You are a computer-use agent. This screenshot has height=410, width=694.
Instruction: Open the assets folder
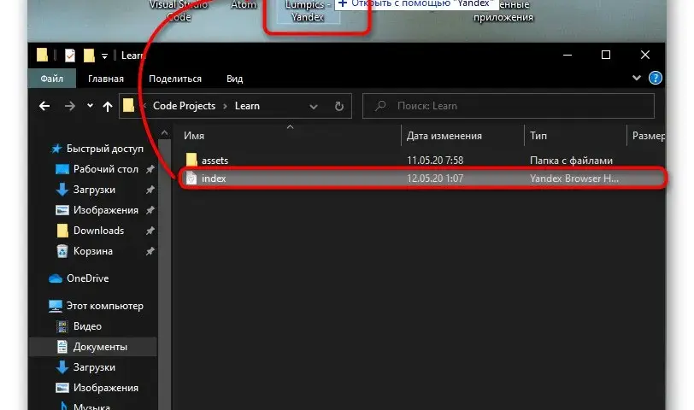(x=215, y=160)
